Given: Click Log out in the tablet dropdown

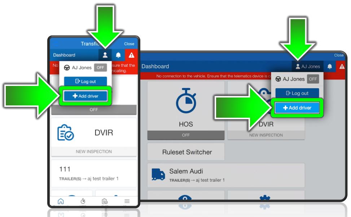Looking at the screenshot, I should tap(297, 93).
